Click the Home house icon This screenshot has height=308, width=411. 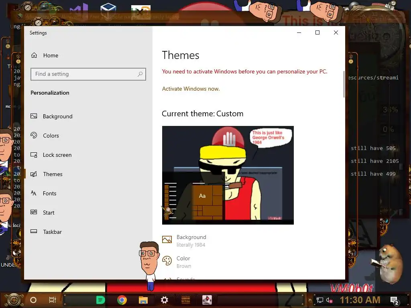click(34, 55)
